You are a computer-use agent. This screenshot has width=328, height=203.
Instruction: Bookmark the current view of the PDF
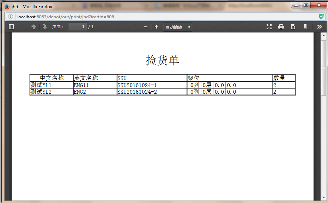coord(305,26)
